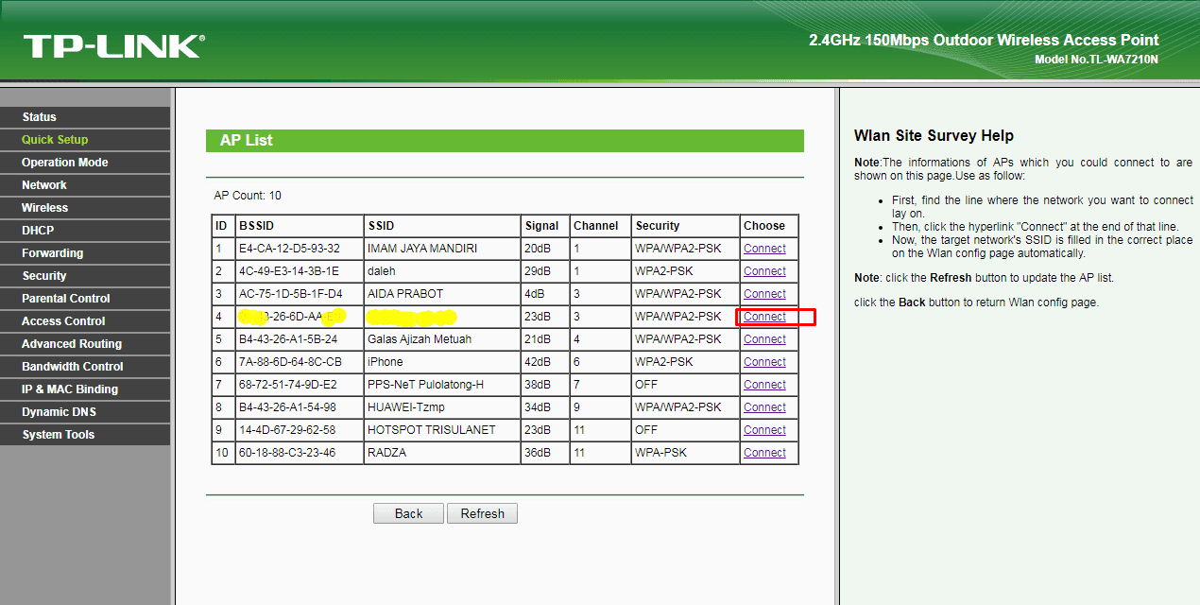
Task: Select BSSID 7A-88-6D-64-8C-CB cell
Action: click(300, 362)
